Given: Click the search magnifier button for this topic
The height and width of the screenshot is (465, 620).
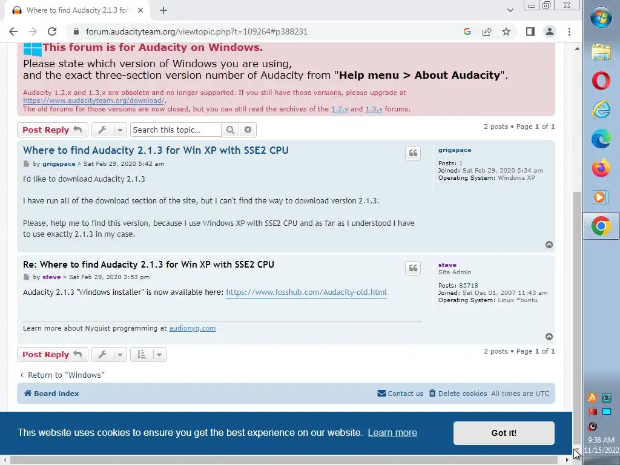Looking at the screenshot, I should [x=230, y=130].
